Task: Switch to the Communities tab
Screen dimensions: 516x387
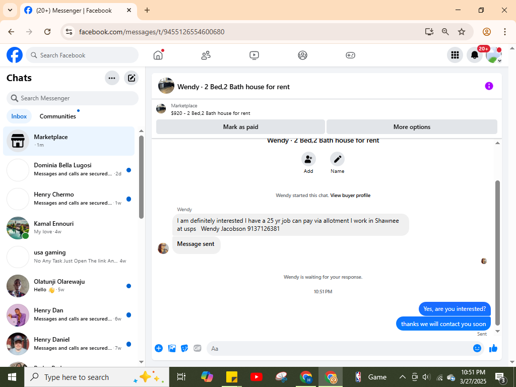Action: [57, 116]
